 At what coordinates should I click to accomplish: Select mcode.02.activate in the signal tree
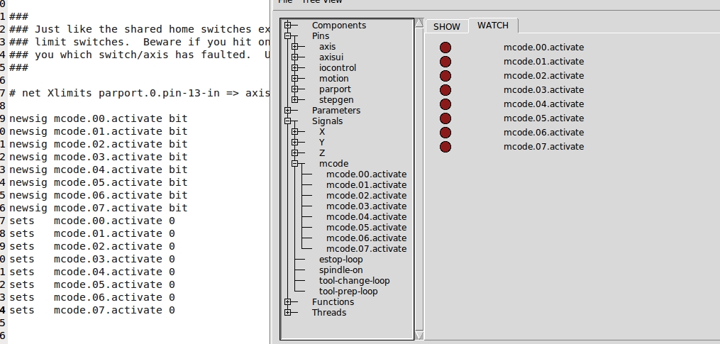tap(367, 195)
